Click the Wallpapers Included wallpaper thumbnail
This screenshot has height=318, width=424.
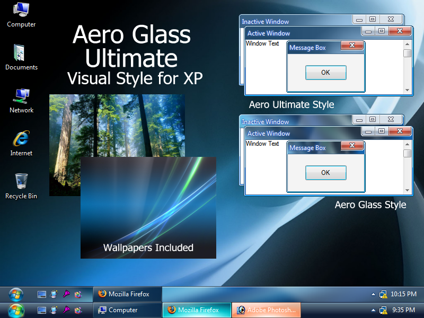point(148,207)
